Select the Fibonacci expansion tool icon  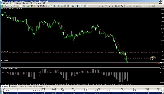click(119, 6)
